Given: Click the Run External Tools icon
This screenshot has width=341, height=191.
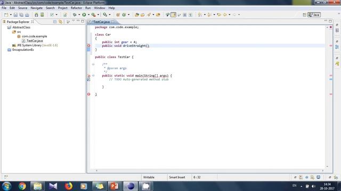Looking at the screenshot, I should [94, 15].
